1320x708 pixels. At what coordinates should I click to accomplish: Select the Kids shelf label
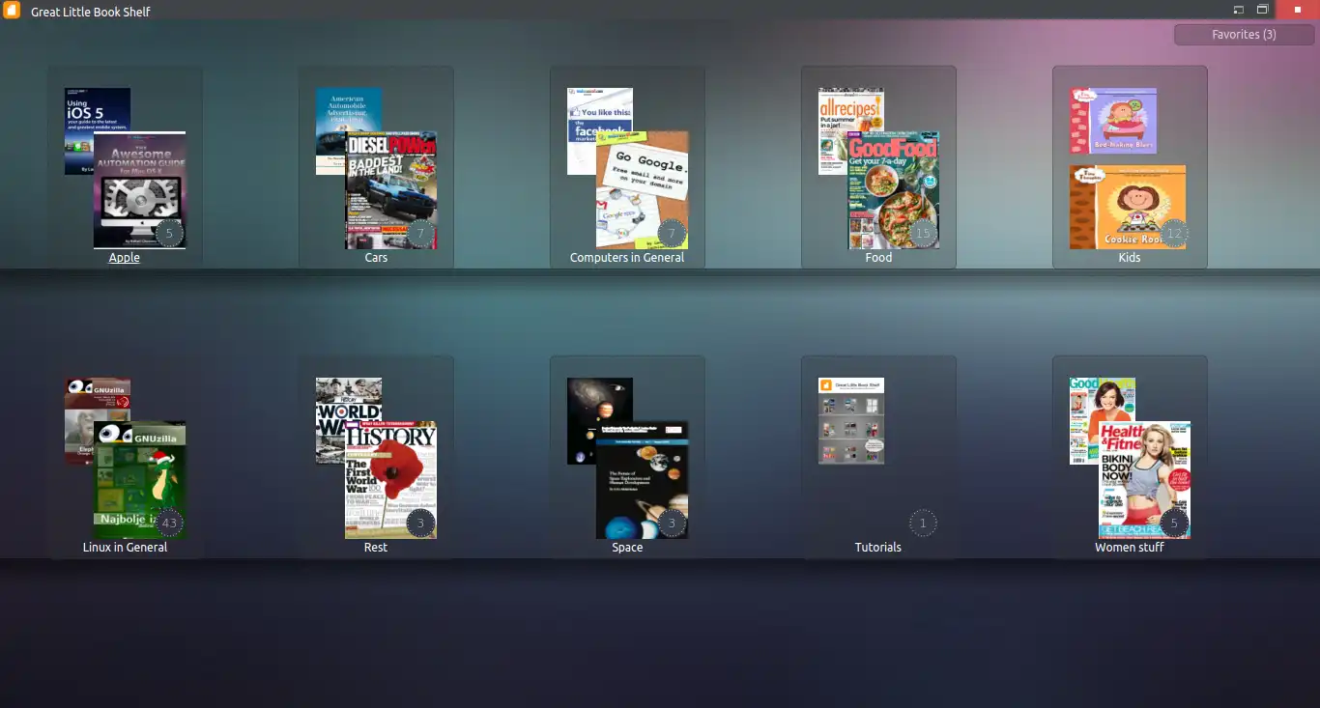click(1130, 258)
